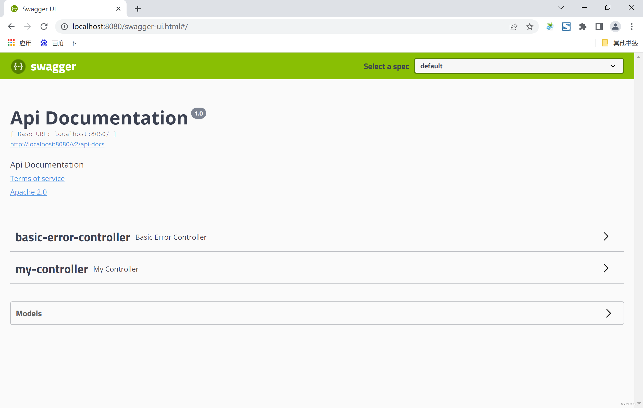Screen dimensions: 643x408
Task: Open the Apache 2.0 license link
Action: click(28, 192)
